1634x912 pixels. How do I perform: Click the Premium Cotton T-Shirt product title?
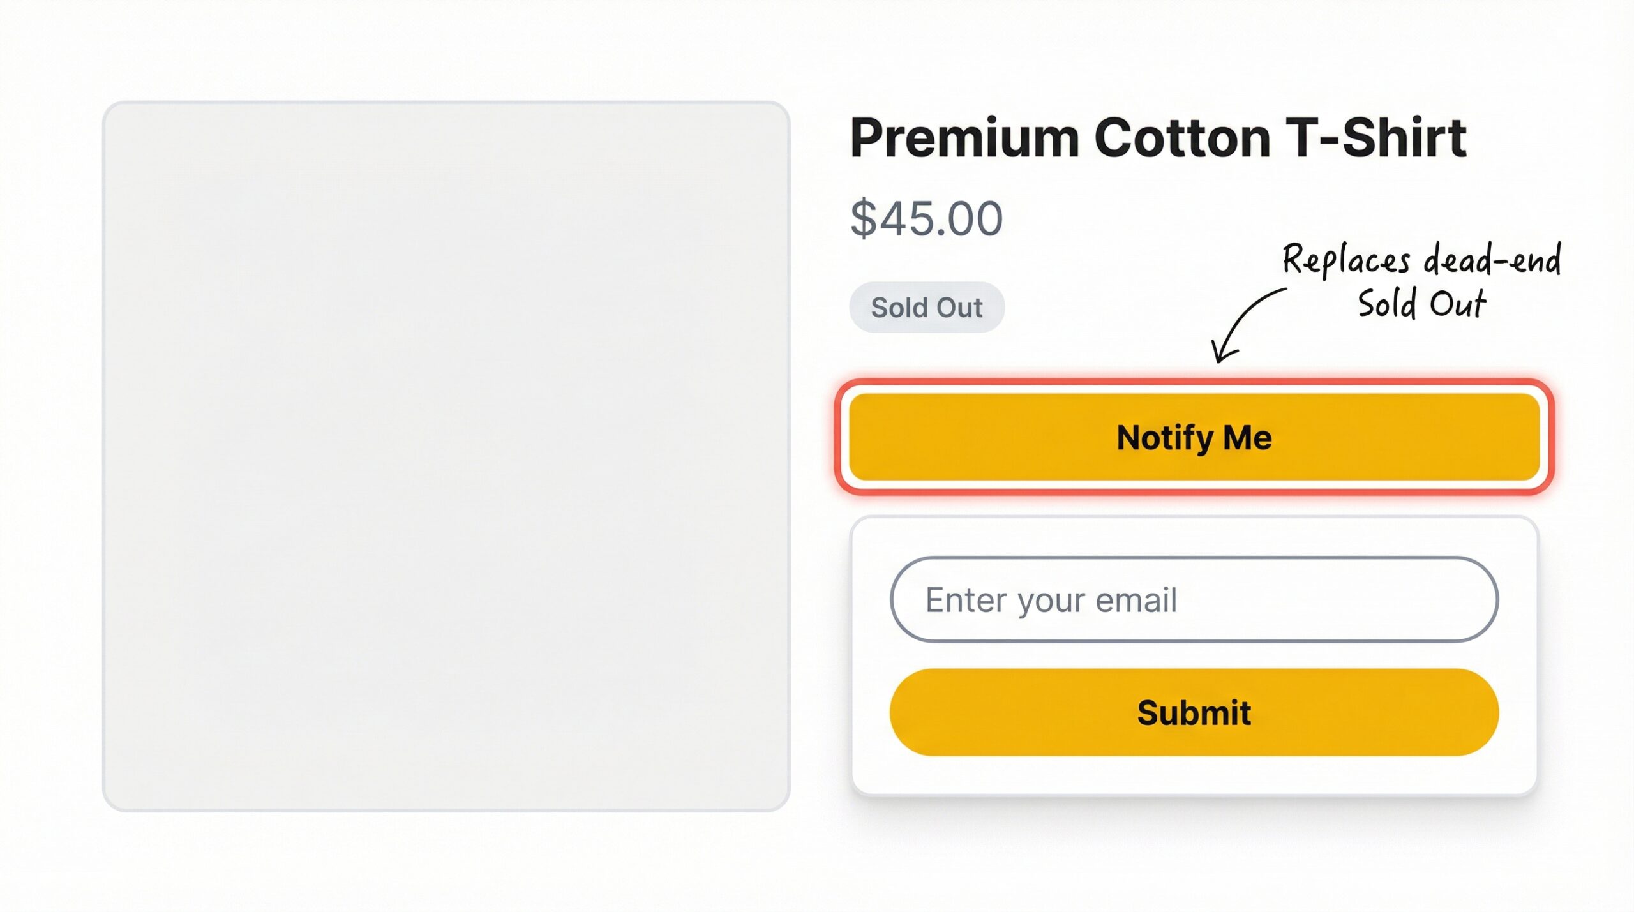pyautogui.click(x=1159, y=136)
